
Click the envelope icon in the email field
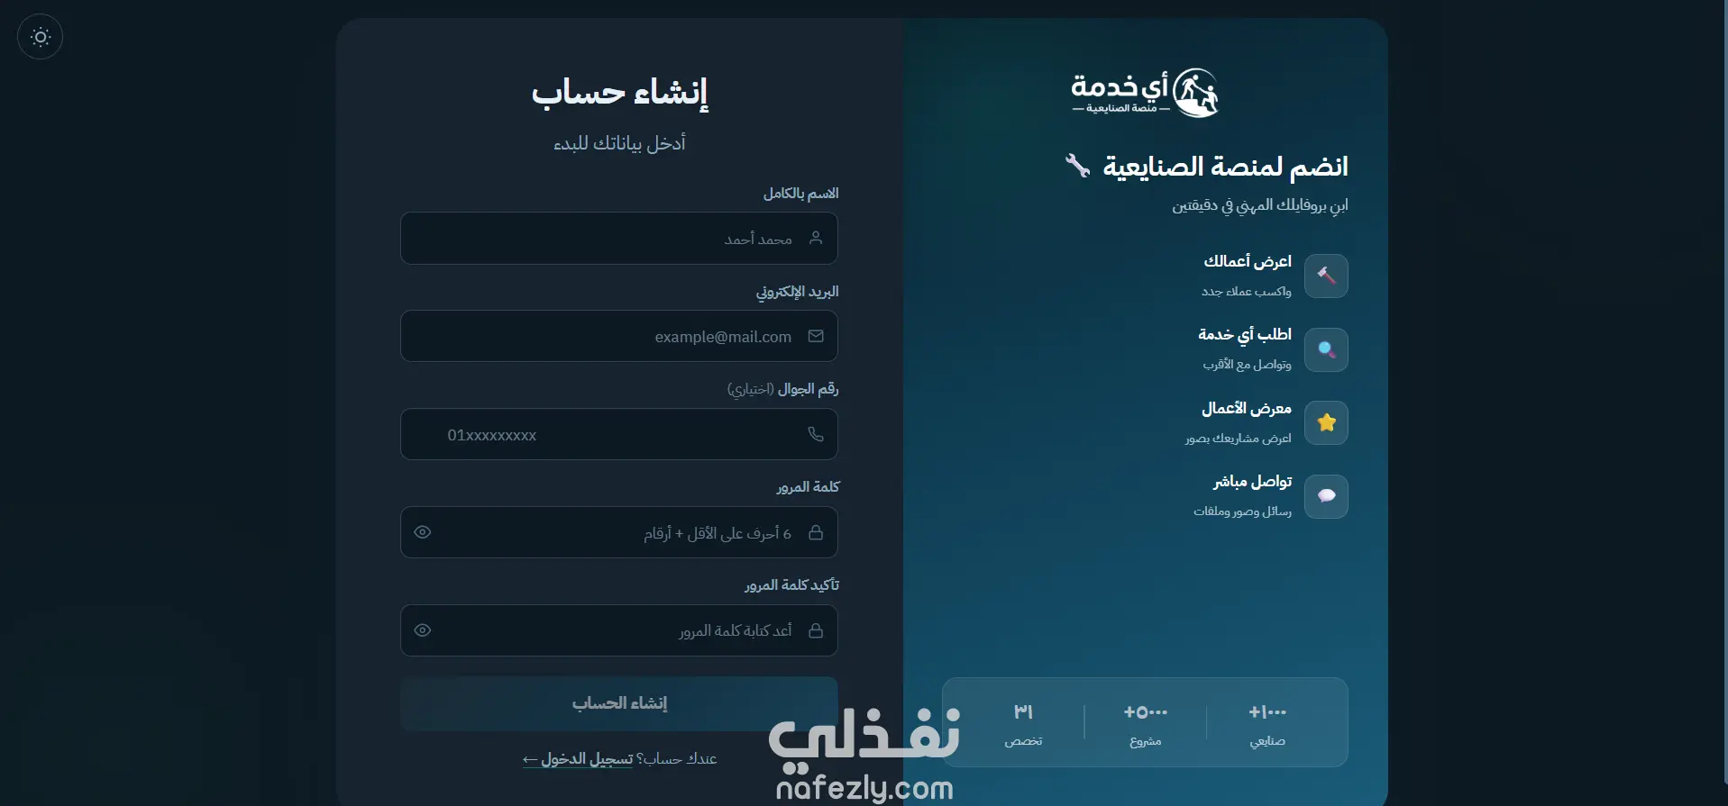tap(816, 336)
